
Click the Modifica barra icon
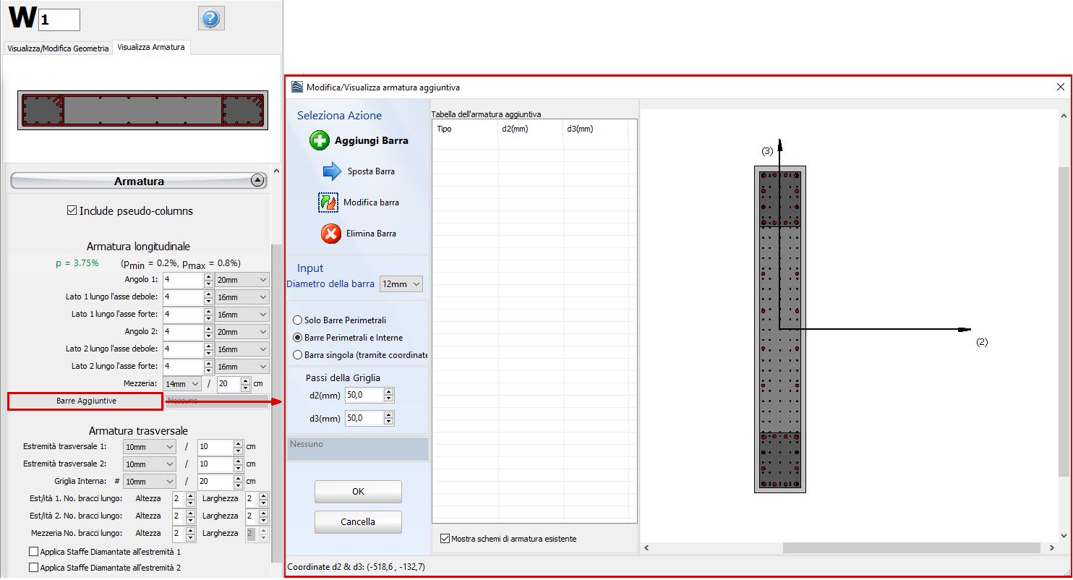pos(328,202)
